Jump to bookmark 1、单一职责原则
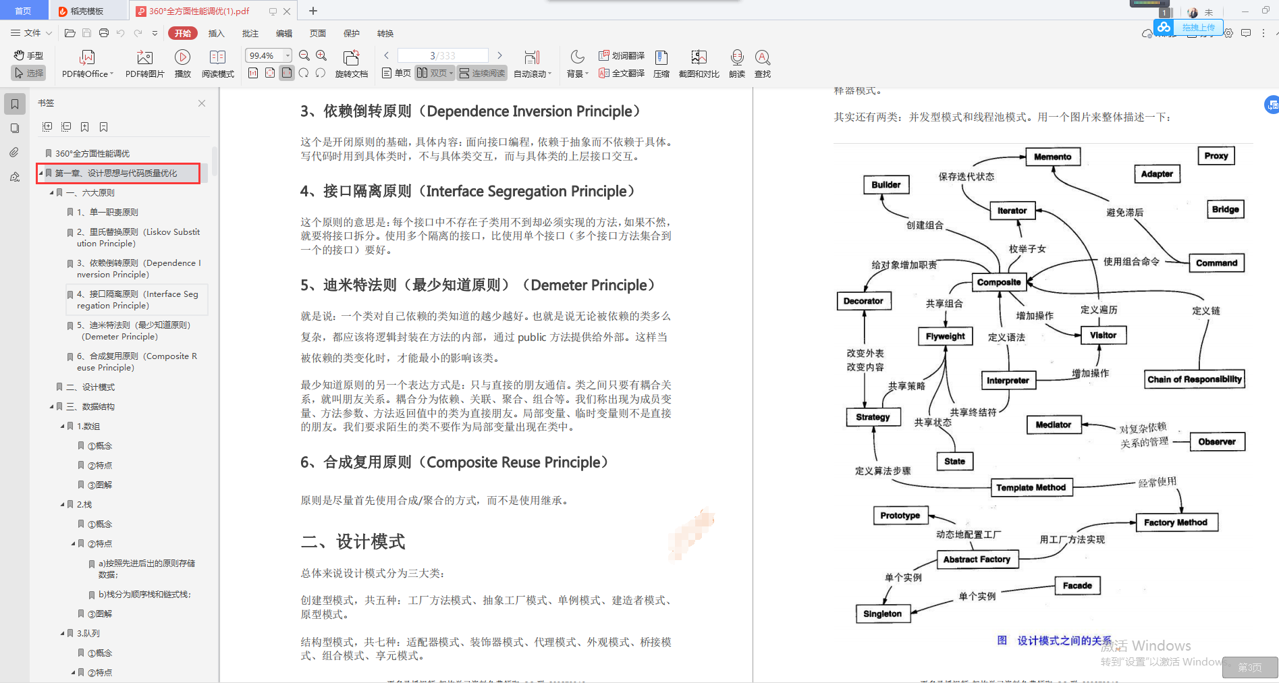This screenshot has height=683, width=1279. [x=107, y=213]
